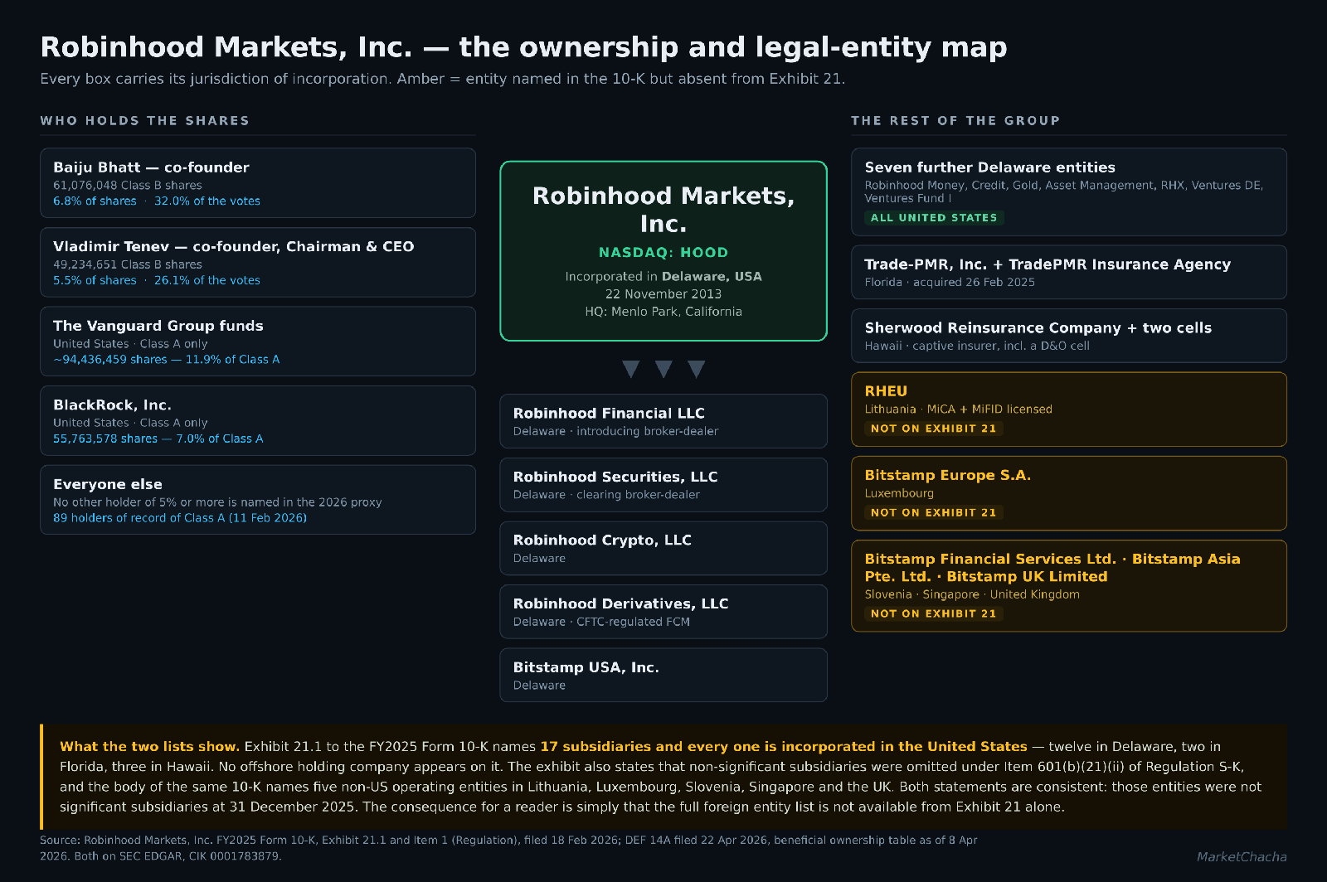Click 'Incorporated in Delaware, USA' line
This screenshot has height=882, width=1327.
(x=663, y=277)
